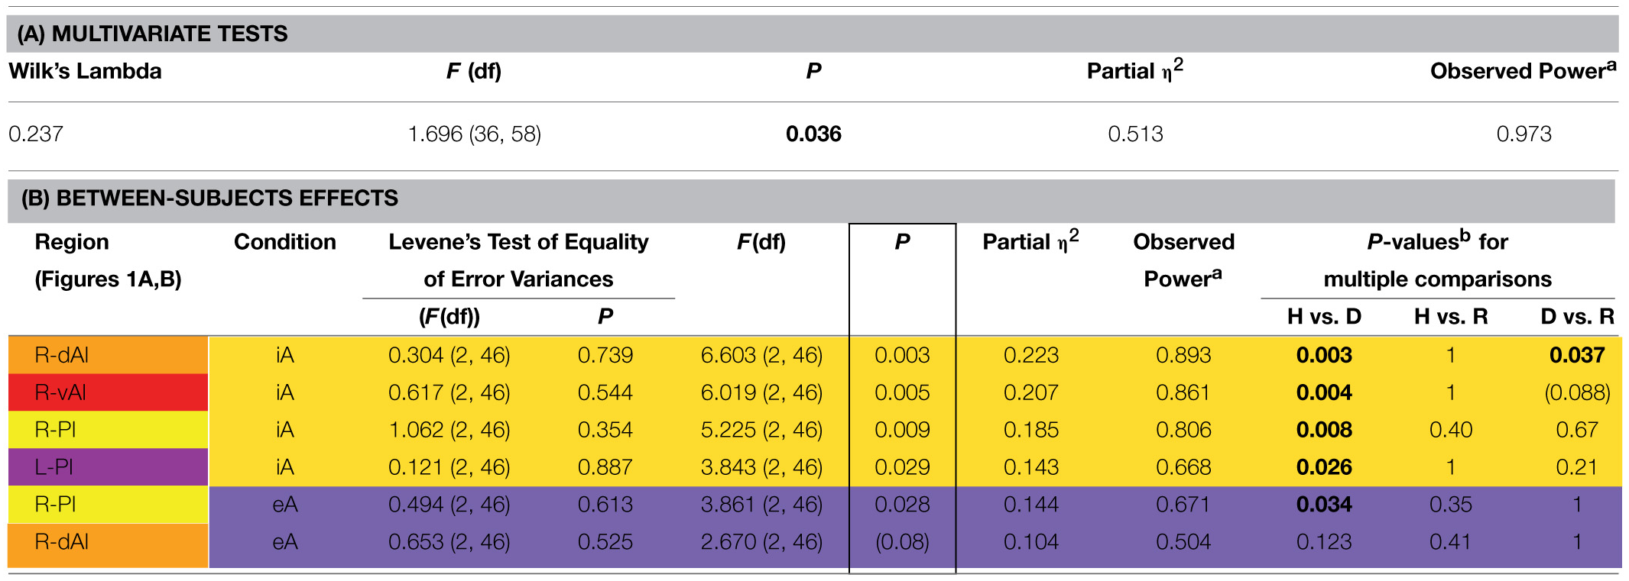Viewport: 1629px width, 581px height.
Task: Click the Observed Power value 0.973
Action: click(x=1524, y=134)
